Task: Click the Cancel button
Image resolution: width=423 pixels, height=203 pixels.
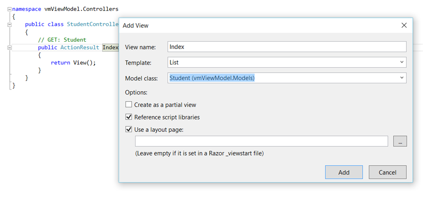Action: pos(387,172)
